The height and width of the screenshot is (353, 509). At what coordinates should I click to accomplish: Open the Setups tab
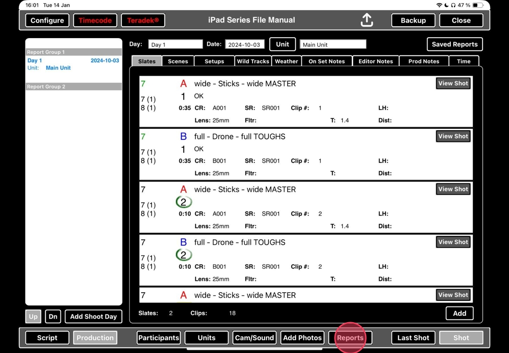pos(214,61)
